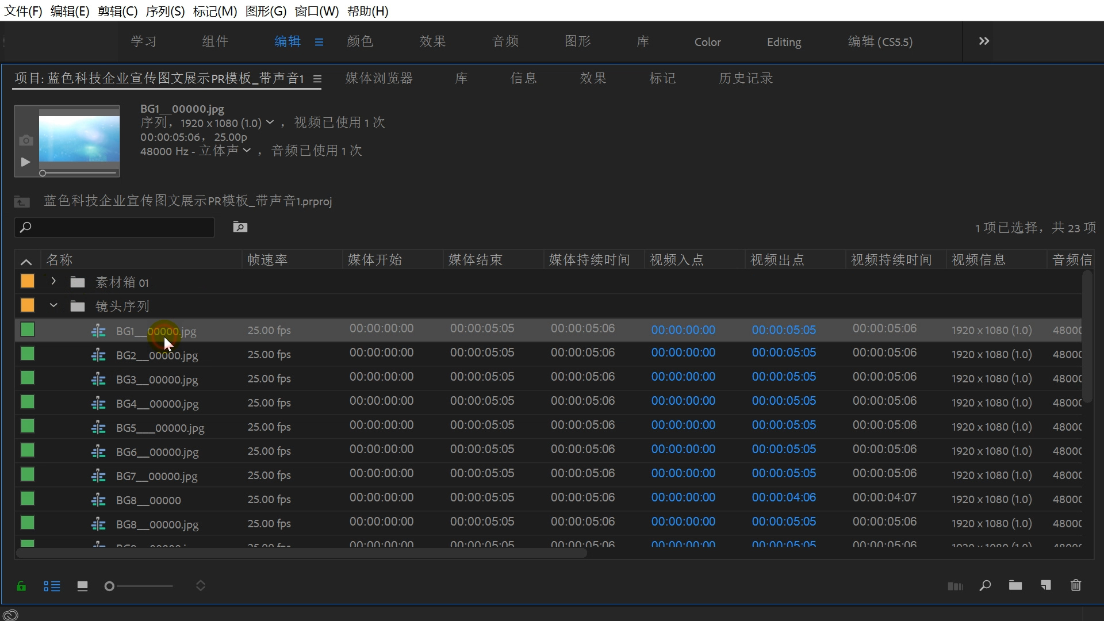Switch to 组件 workspace
This screenshot has width=1104, height=621.
point(215,41)
